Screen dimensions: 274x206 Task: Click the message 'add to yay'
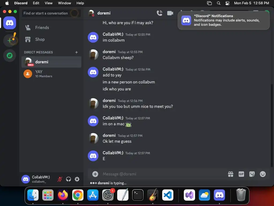coord(112,75)
